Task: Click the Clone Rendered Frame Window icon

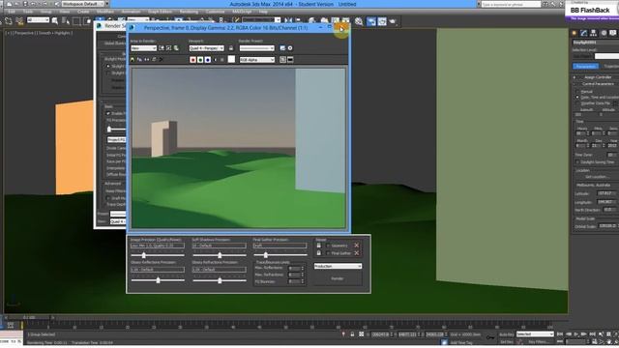Action: click(147, 60)
